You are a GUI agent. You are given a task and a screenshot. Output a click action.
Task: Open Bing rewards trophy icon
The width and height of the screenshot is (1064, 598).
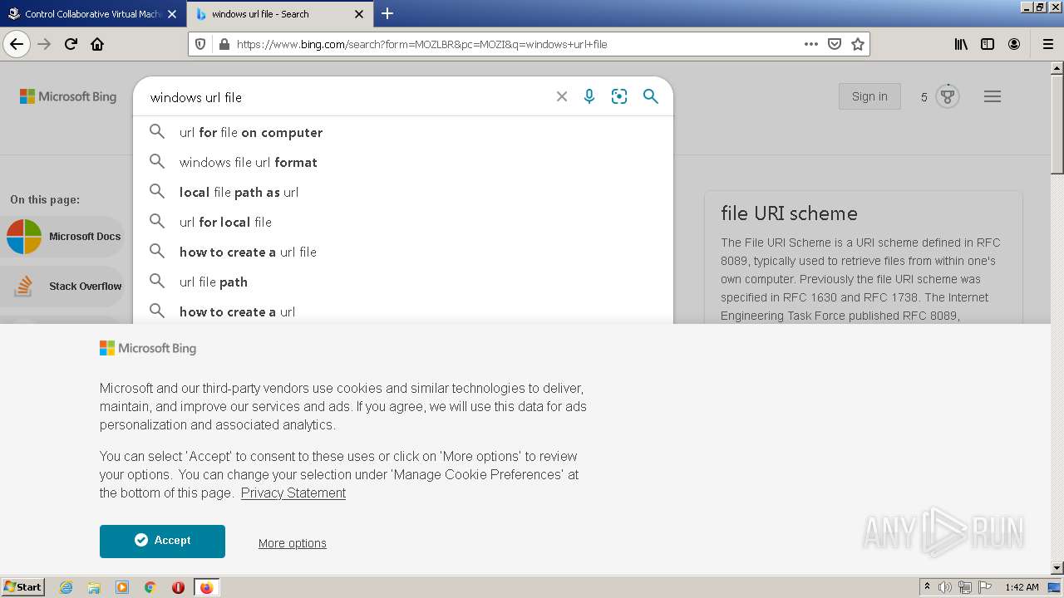(947, 96)
